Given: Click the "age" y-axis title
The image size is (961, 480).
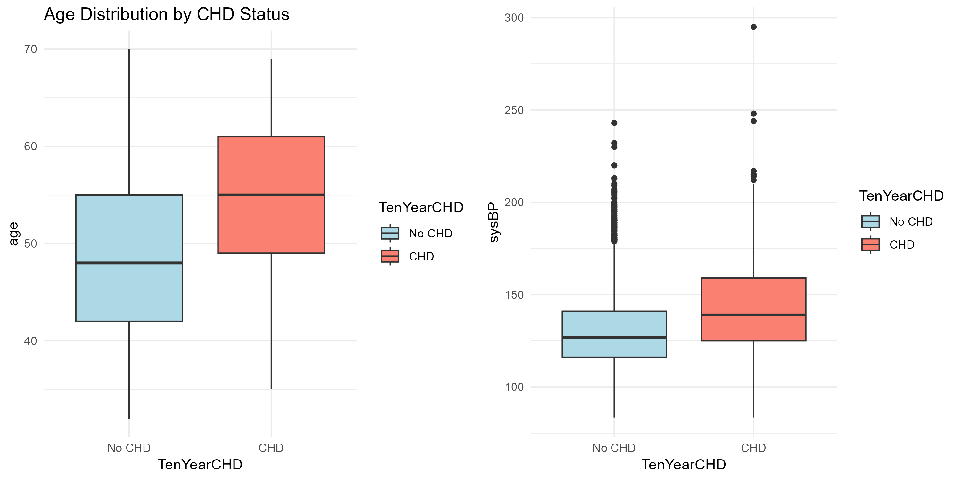Looking at the screenshot, I should point(13,234).
